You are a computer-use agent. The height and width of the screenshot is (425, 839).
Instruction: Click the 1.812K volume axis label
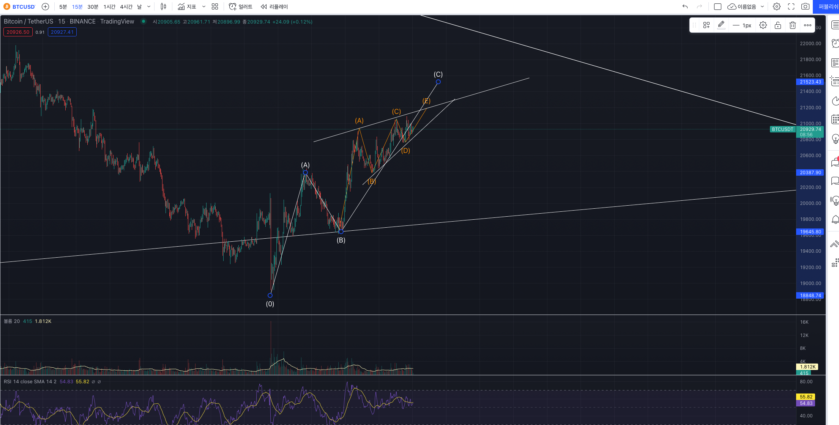(807, 367)
